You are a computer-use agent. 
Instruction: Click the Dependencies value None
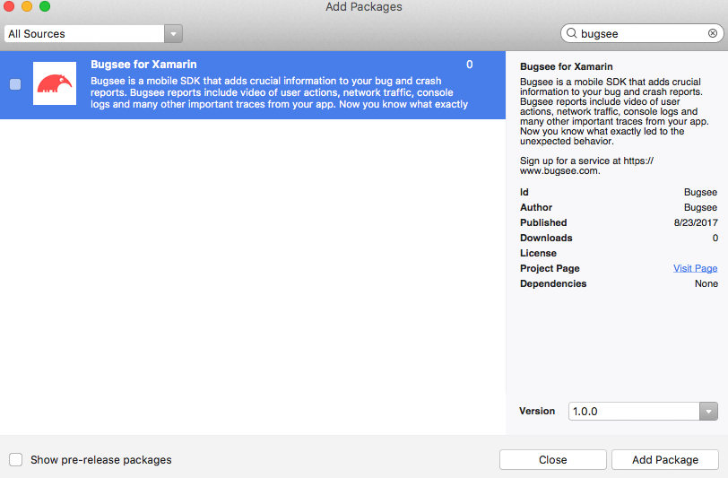tap(706, 283)
